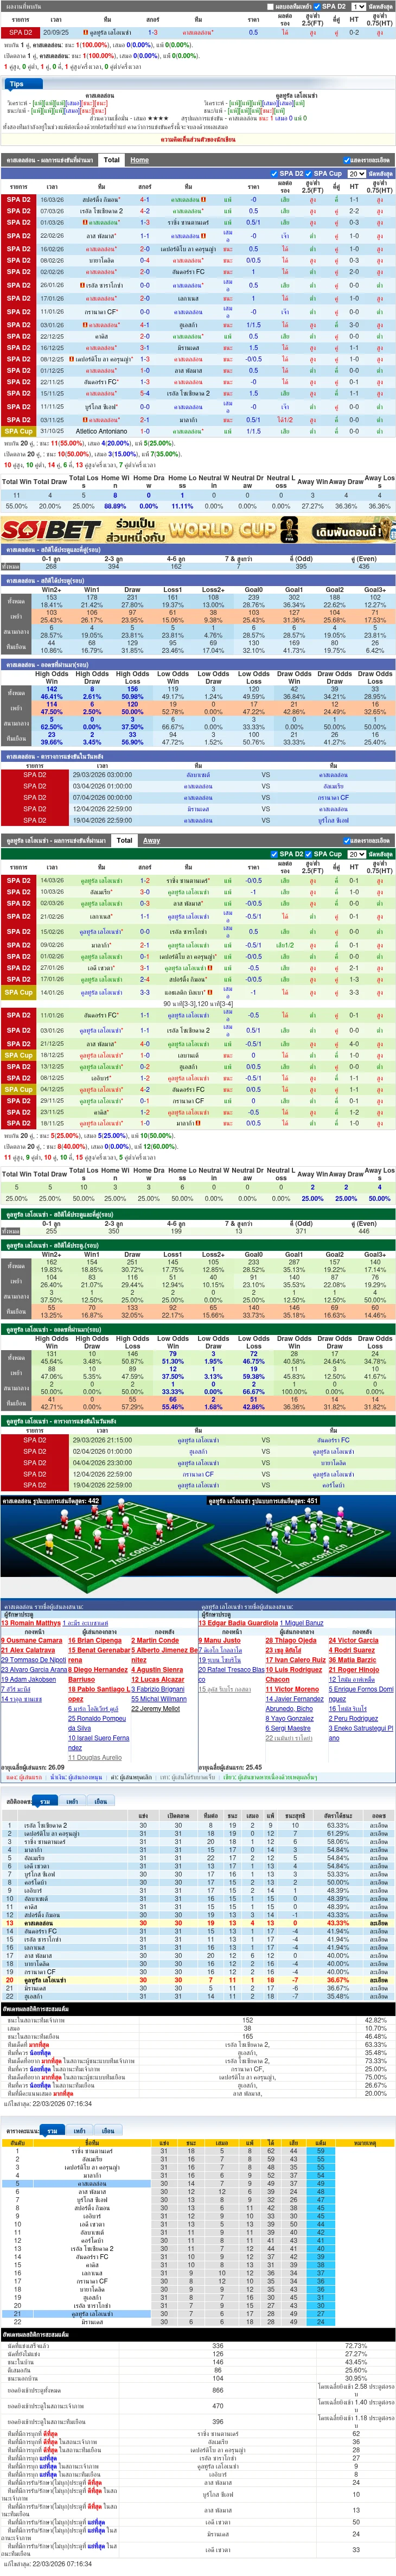396x2576 pixels.
Task: Open player 16 Brian Cipenga link
Action: (x=95, y=1640)
